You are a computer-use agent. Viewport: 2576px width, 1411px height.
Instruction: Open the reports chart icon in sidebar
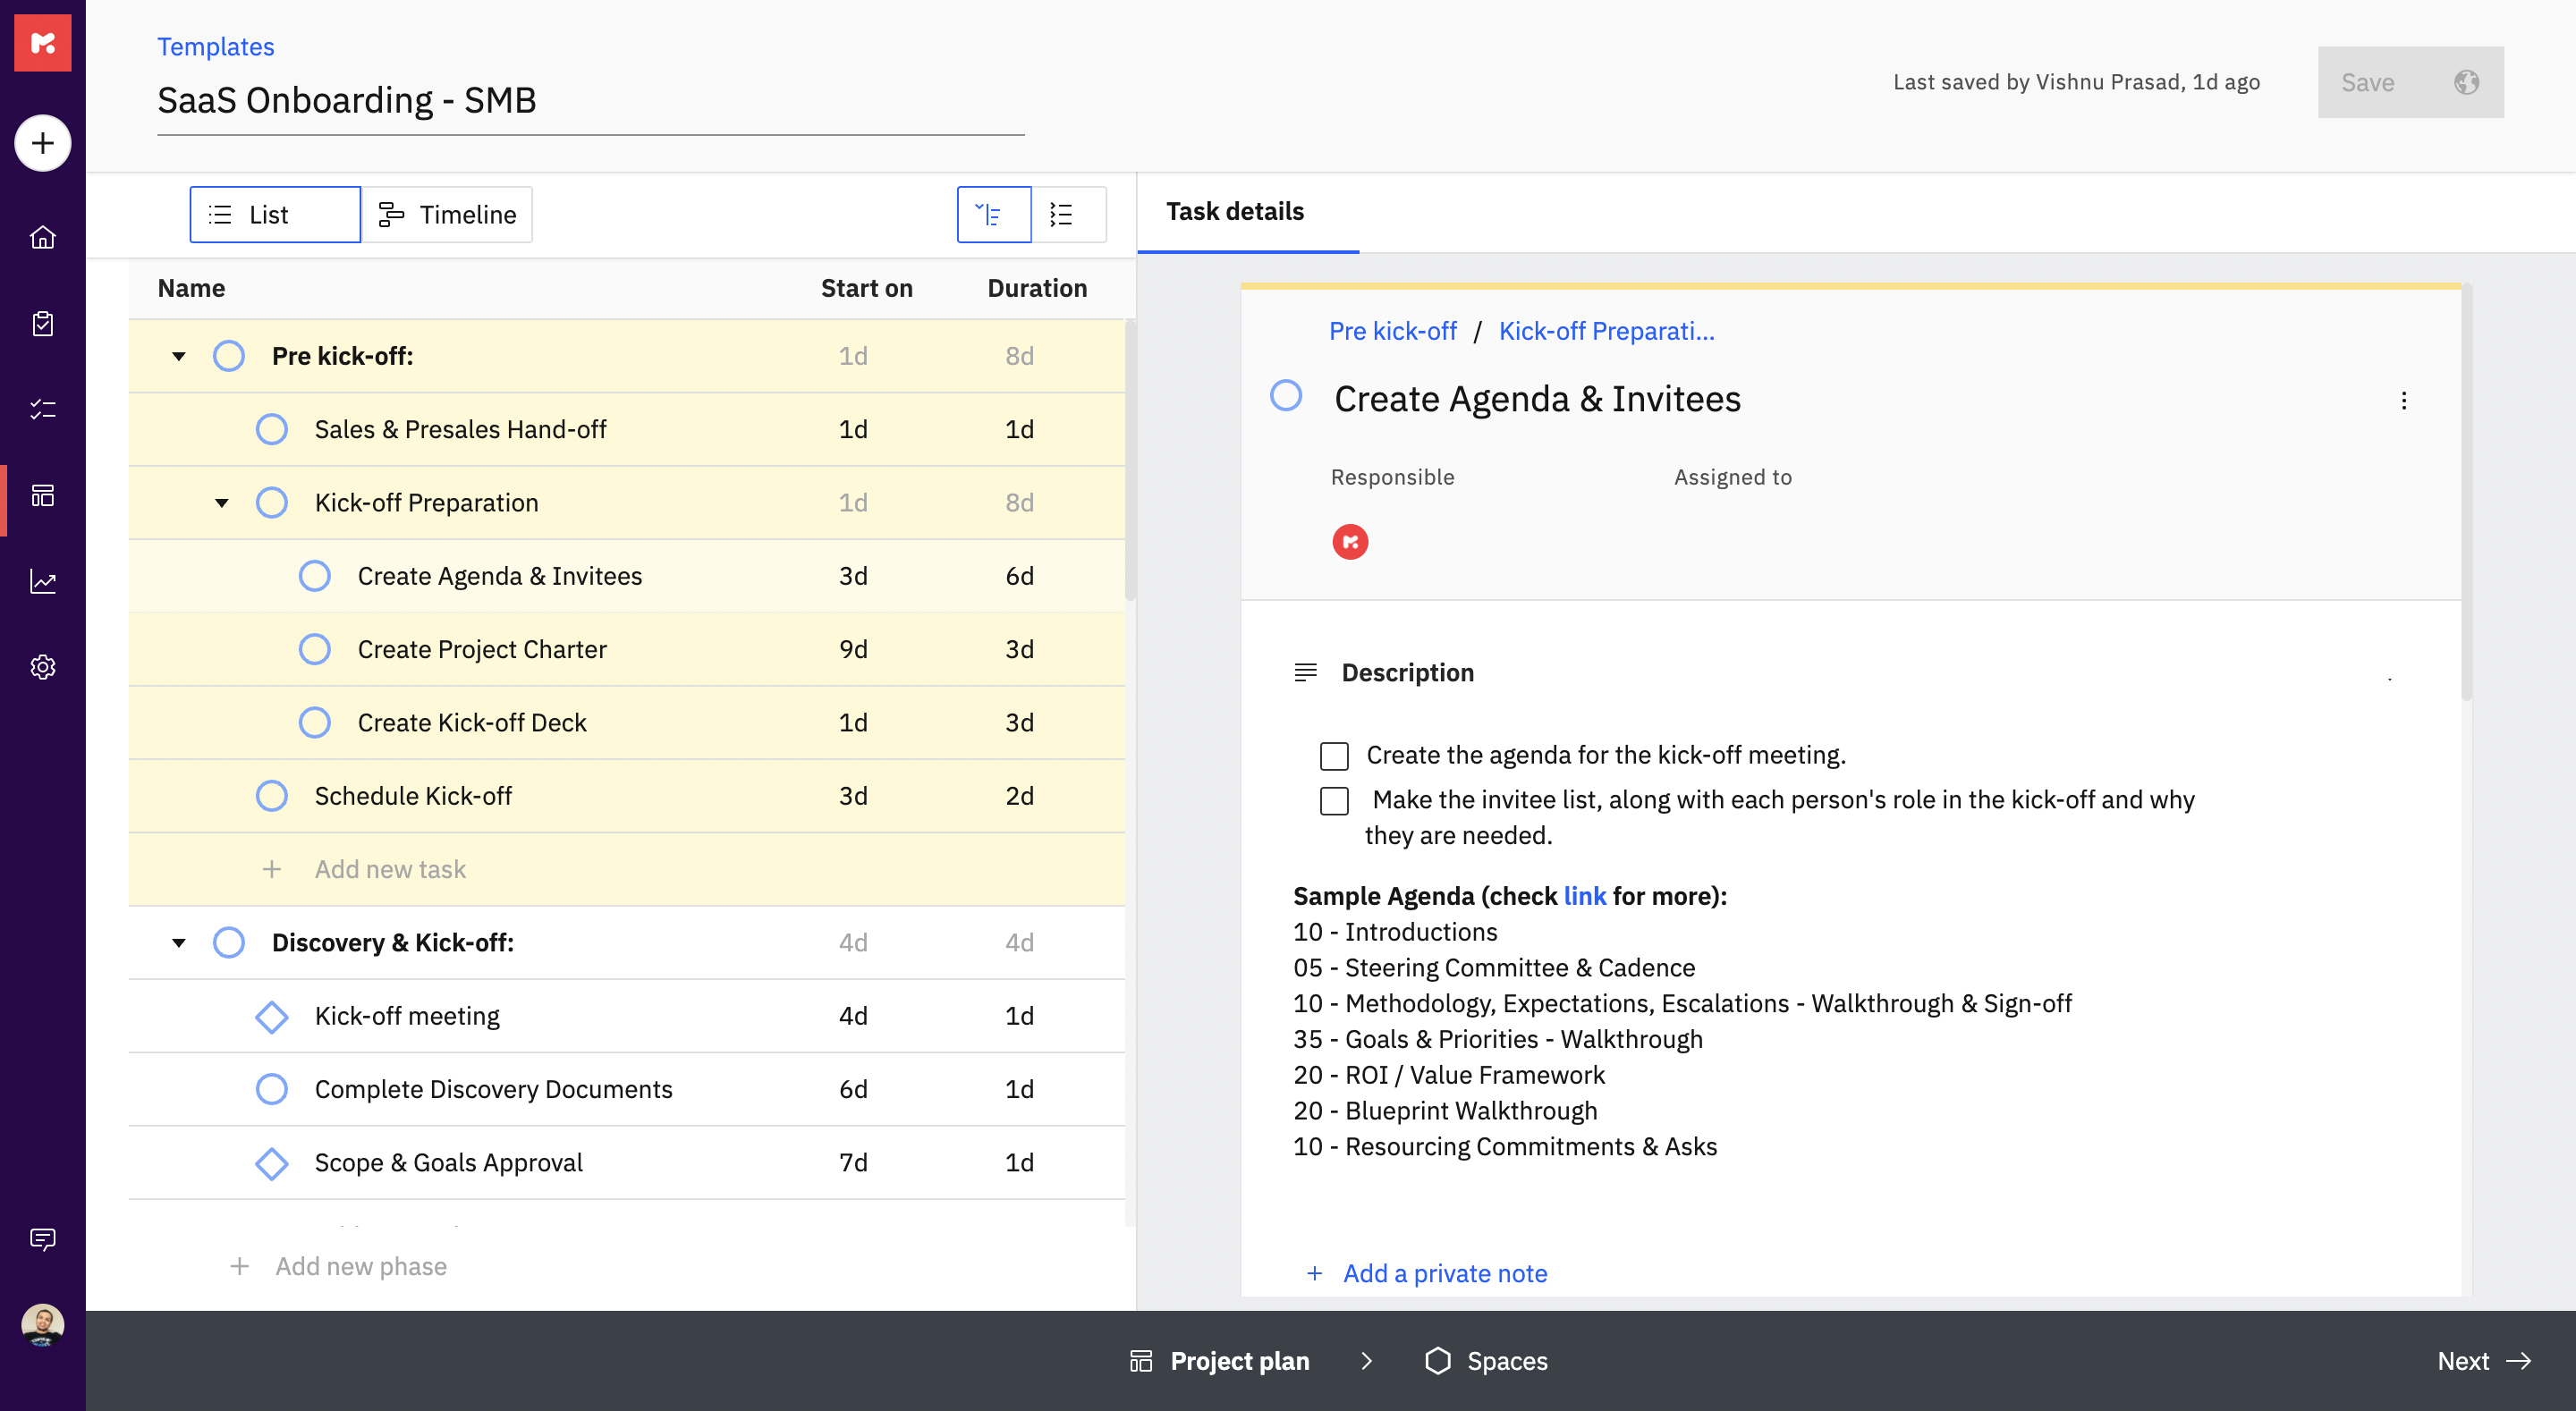[42, 581]
